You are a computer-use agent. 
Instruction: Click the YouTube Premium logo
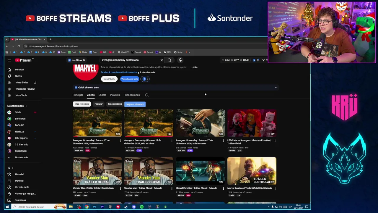pyautogui.click(x=24, y=60)
